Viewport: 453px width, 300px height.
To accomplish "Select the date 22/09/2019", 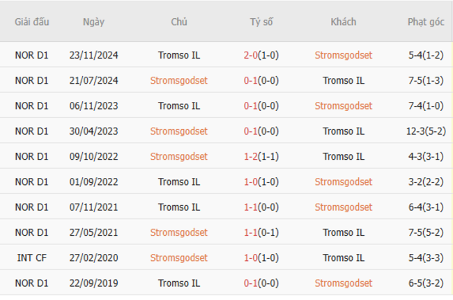I will click(x=93, y=283).
